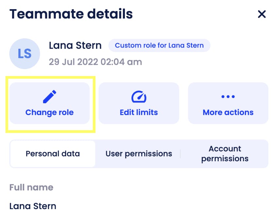Open the Change role button label
This screenshot has width=278, height=215.
tap(49, 112)
